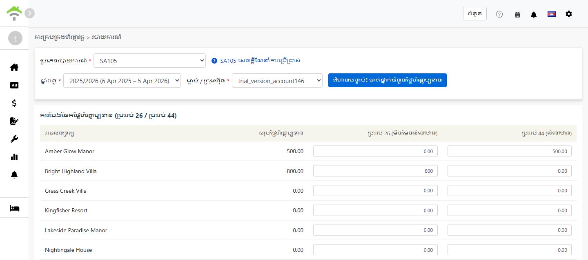Change language via Cambodia flag icon

(552, 14)
